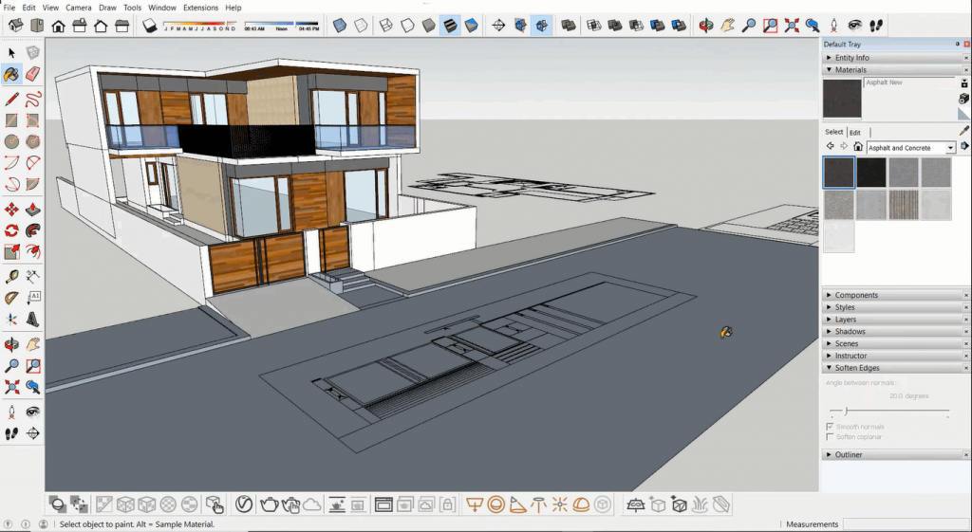
Task: Select the Walk footprints tool in left toolbar
Action: pos(11,433)
